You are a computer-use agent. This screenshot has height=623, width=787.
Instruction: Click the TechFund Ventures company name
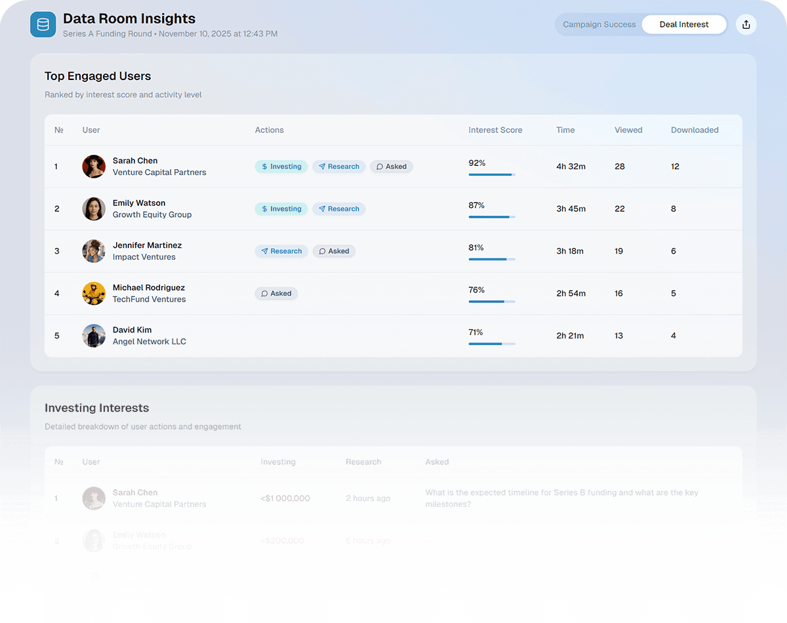tap(150, 299)
